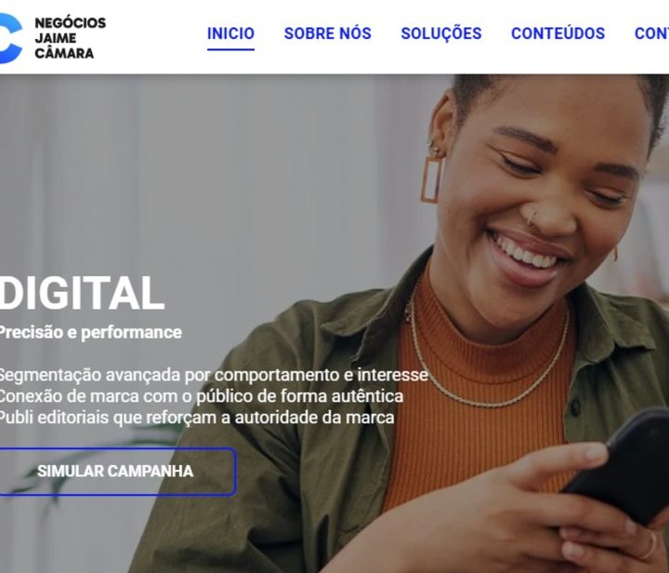Click the blue C logo icon
Viewport: 669px width, 573px height.
point(10,38)
